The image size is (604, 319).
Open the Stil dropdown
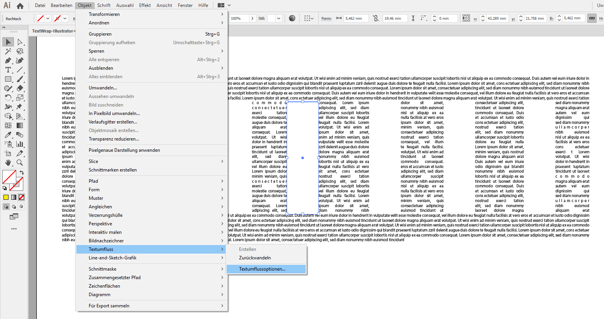point(280,18)
